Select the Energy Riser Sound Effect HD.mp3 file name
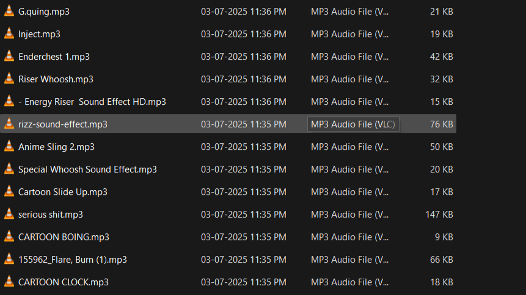Image resolution: width=526 pixels, height=295 pixels. [92, 102]
